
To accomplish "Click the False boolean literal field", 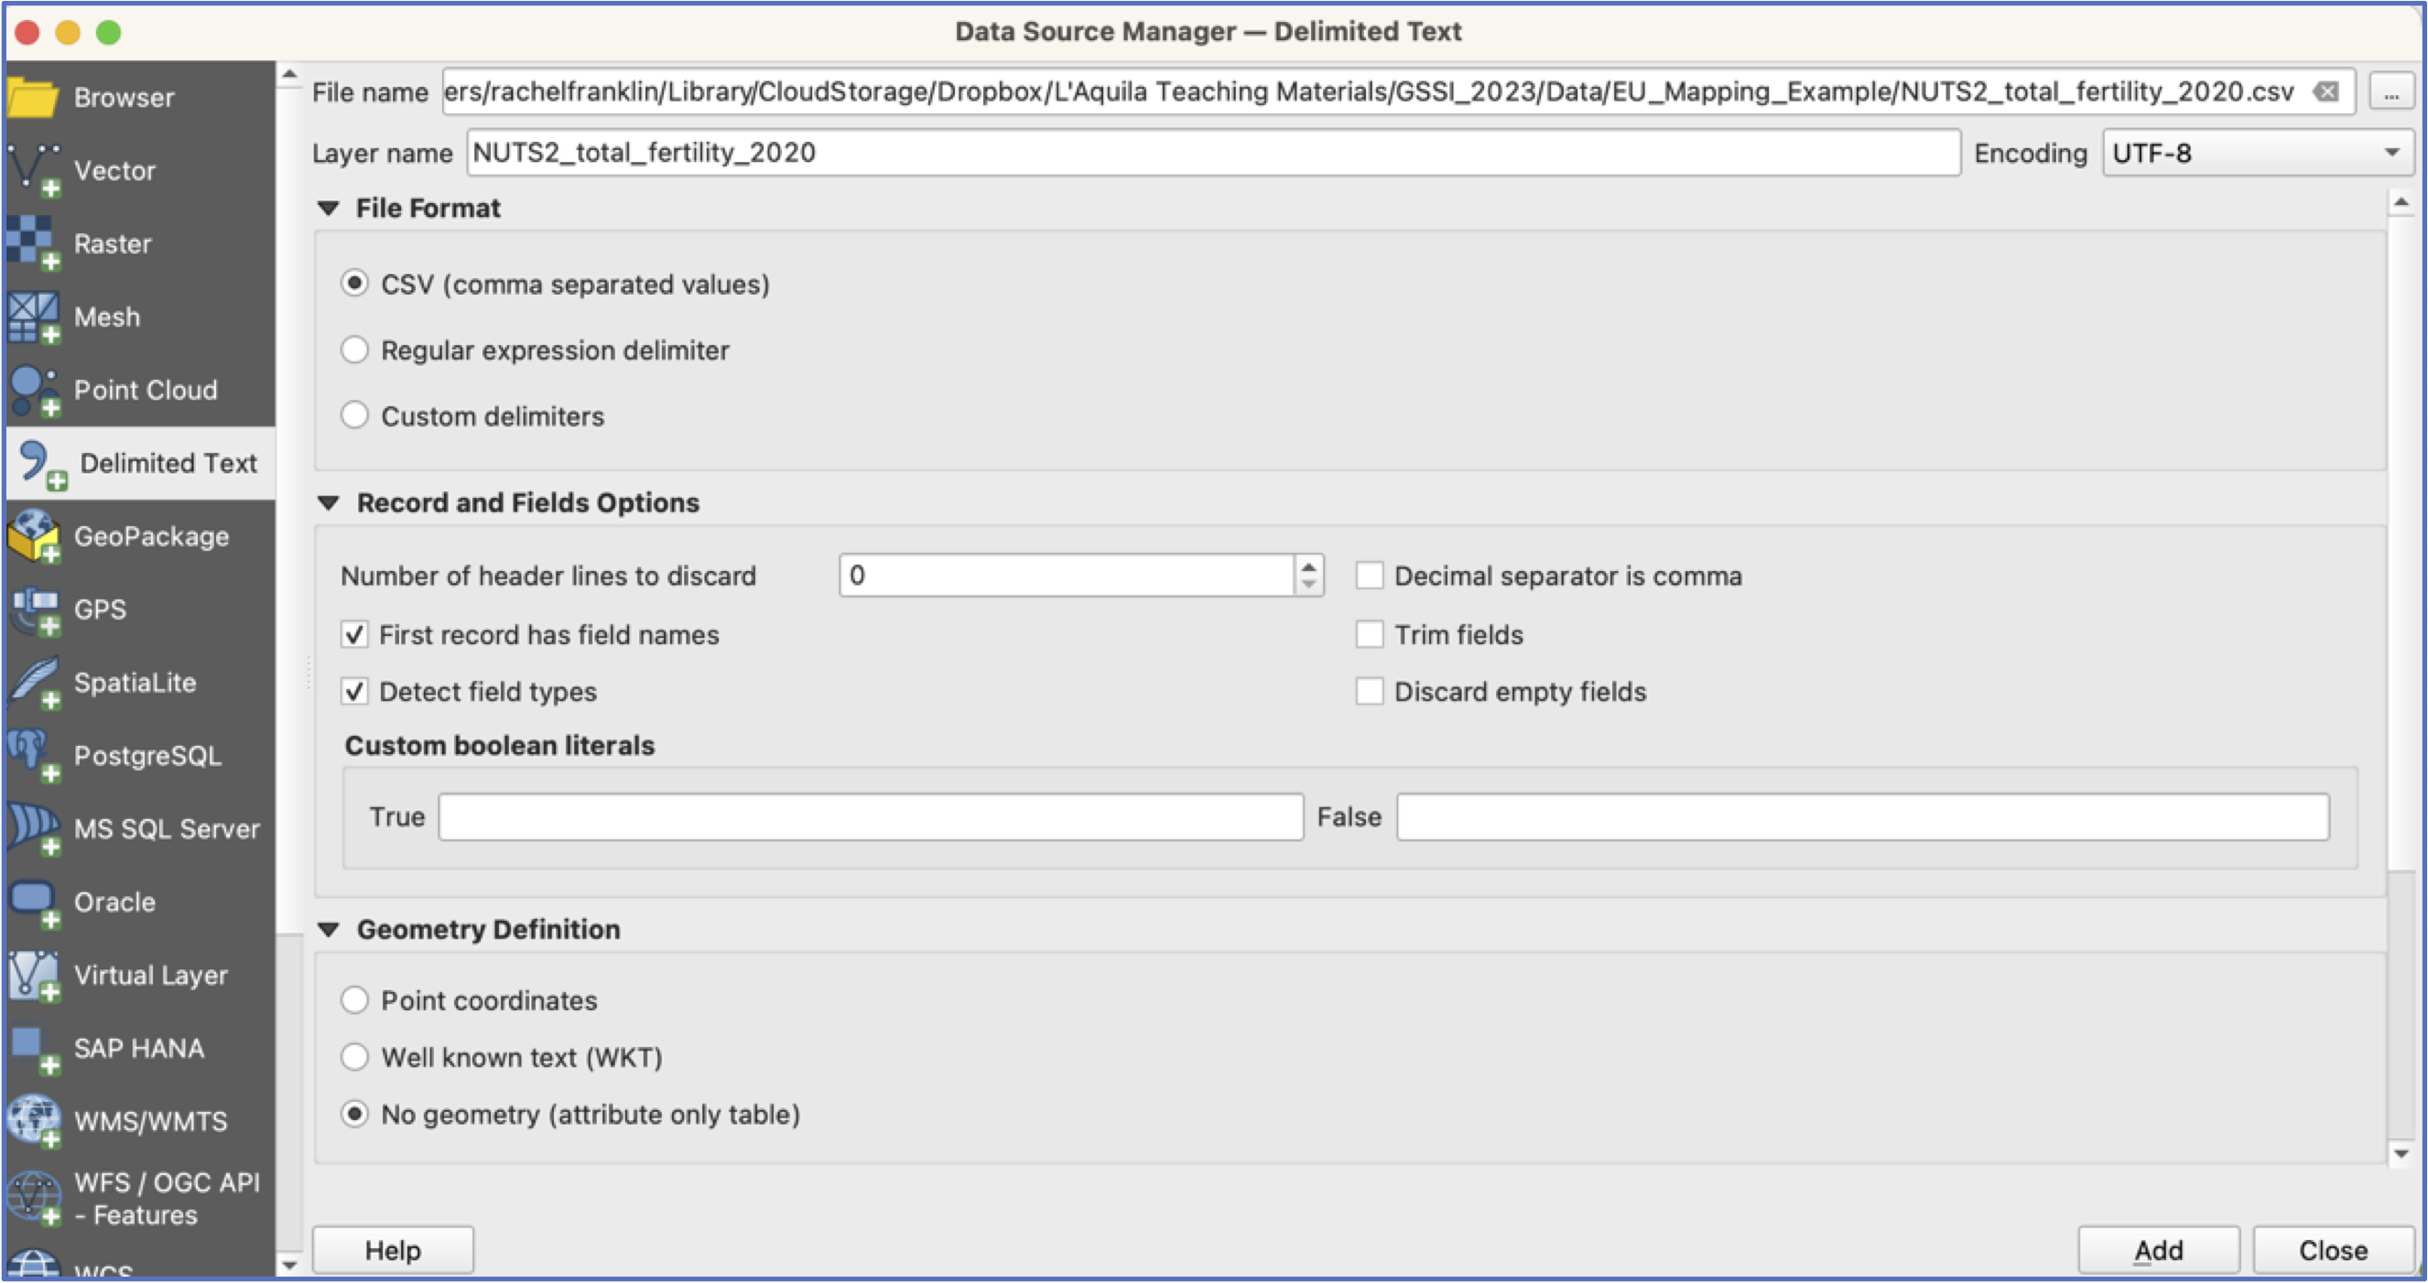I will (1862, 816).
